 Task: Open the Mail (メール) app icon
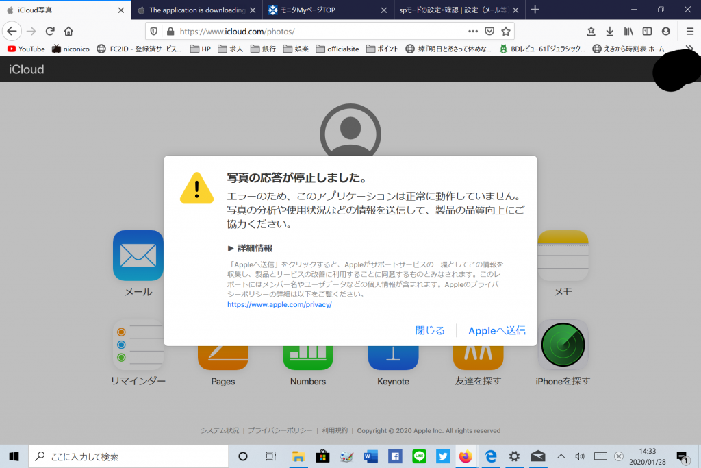coord(138,256)
